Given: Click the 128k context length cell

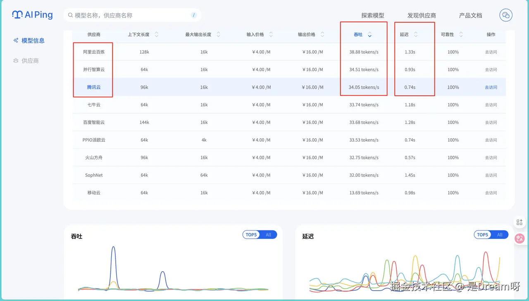Looking at the screenshot, I should (x=144, y=52).
